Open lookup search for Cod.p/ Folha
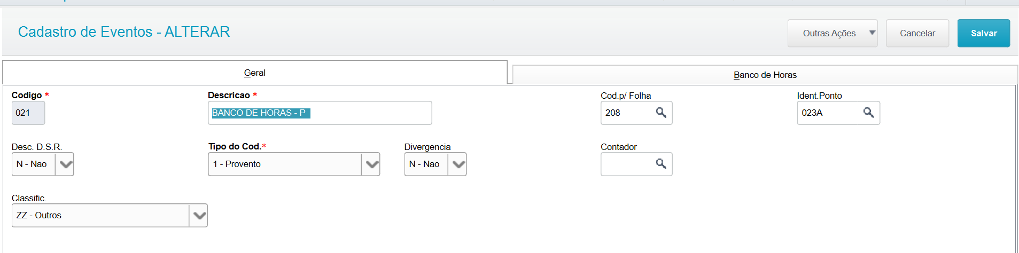The height and width of the screenshot is (253, 1019). coord(661,113)
